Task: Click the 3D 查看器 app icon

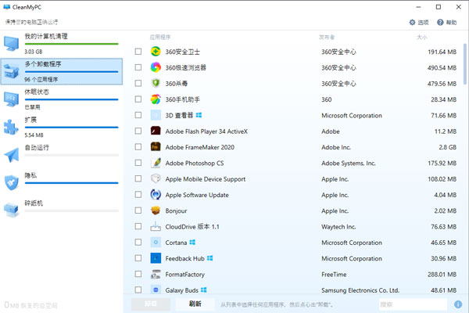Action: pyautogui.click(x=156, y=115)
